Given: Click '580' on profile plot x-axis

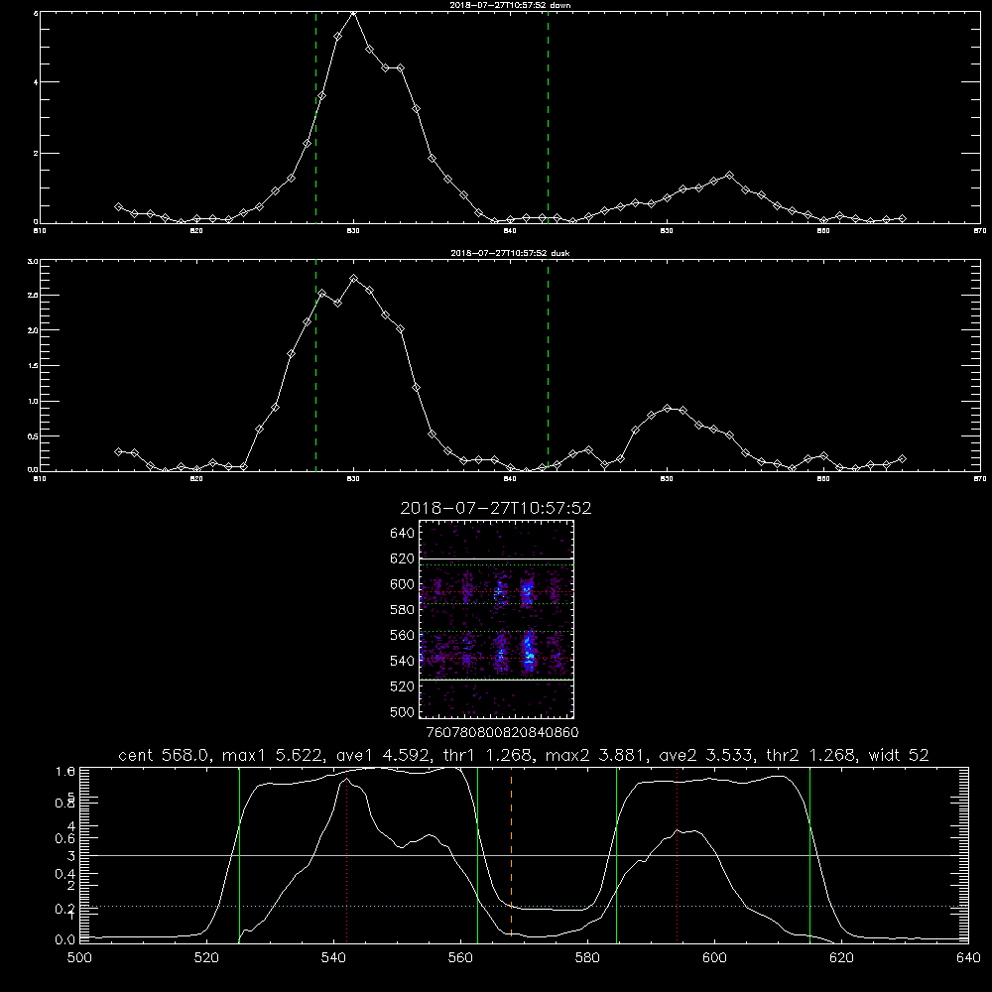Looking at the screenshot, I should point(587,958).
